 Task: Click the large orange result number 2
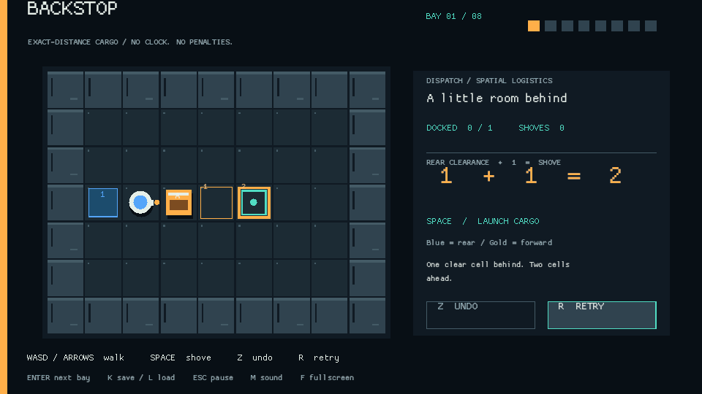point(615,176)
